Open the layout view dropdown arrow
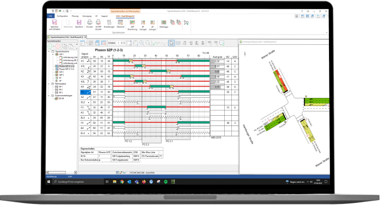 86,43
